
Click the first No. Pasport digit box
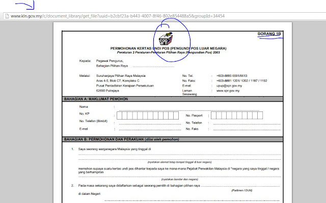[x=213, y=115]
